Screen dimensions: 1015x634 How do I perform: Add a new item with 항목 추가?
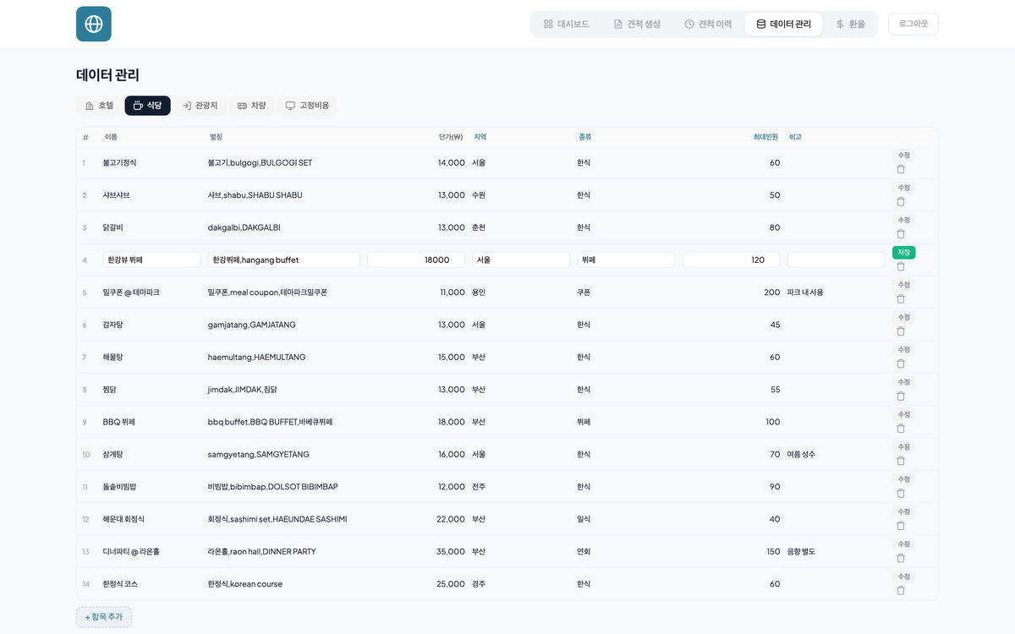(104, 617)
